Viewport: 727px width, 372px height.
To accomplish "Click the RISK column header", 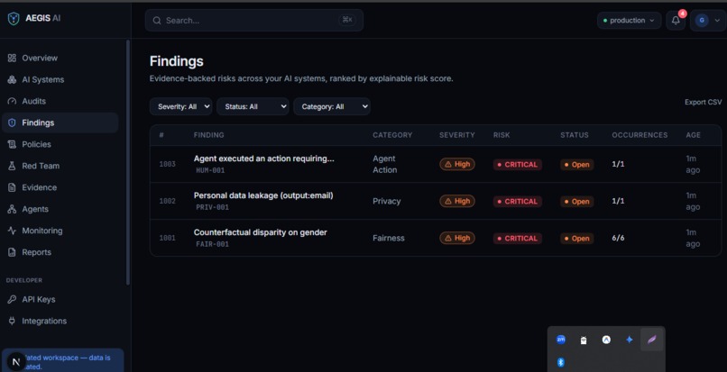I will 502,135.
